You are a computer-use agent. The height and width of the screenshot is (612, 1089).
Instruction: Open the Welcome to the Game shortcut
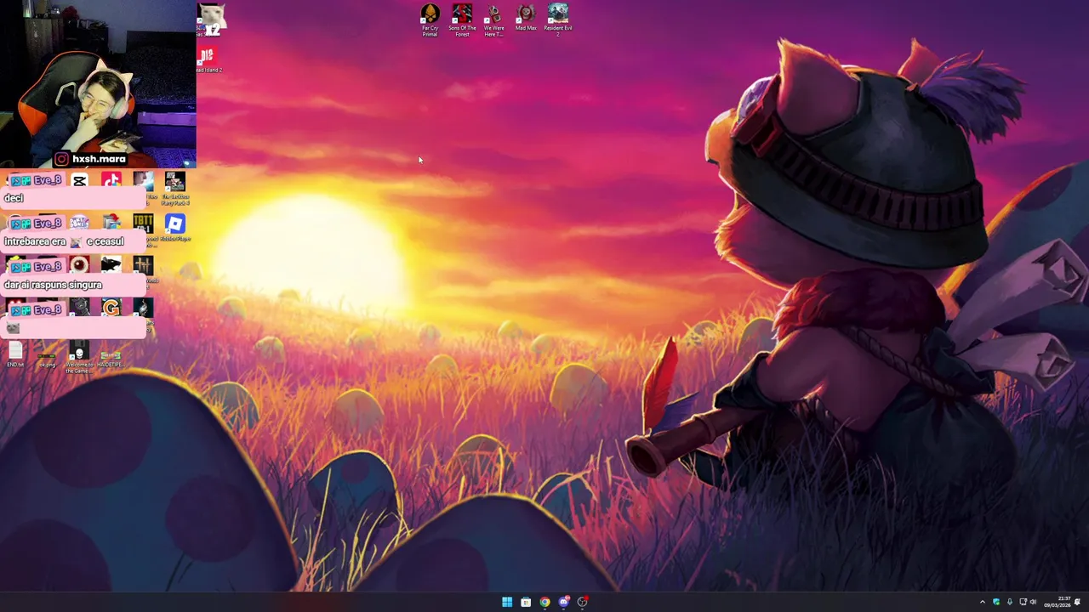pyautogui.click(x=79, y=359)
